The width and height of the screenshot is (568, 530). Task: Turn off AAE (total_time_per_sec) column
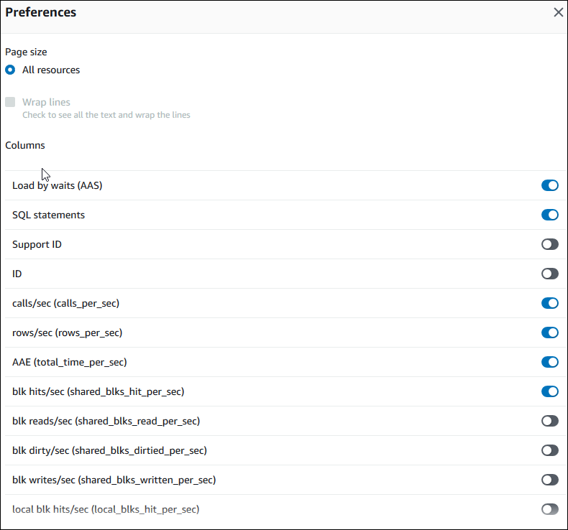coord(549,362)
